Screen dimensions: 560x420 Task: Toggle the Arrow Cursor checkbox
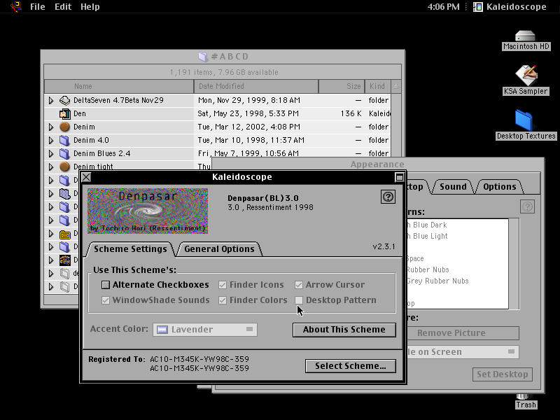click(x=299, y=285)
